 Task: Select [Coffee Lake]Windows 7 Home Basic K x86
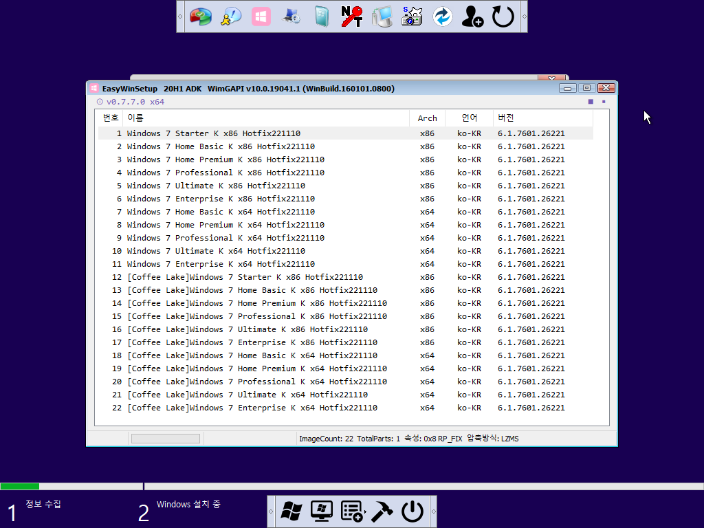(346, 290)
